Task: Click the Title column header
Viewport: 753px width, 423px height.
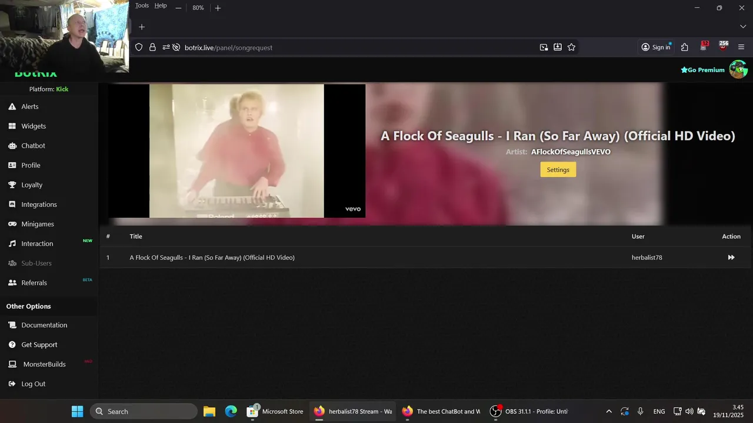Action: click(x=136, y=236)
